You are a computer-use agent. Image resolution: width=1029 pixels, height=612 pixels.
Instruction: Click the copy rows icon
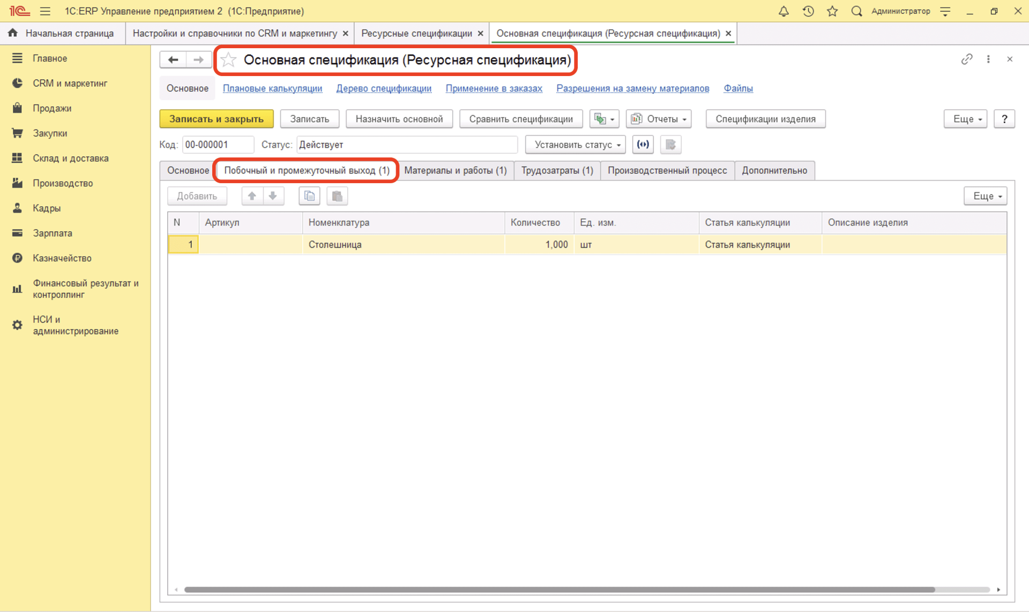pyautogui.click(x=309, y=196)
